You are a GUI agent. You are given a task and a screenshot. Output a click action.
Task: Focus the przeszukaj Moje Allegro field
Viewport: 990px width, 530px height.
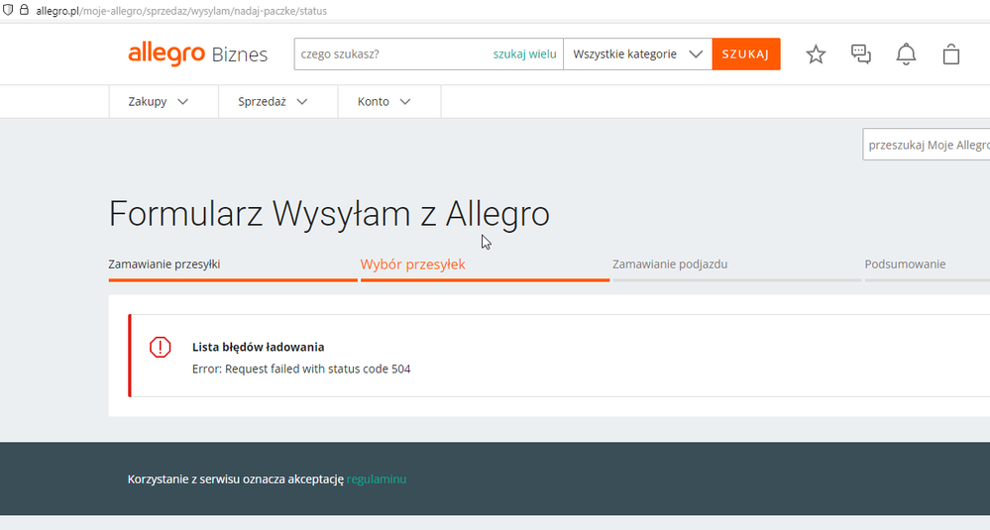point(927,145)
